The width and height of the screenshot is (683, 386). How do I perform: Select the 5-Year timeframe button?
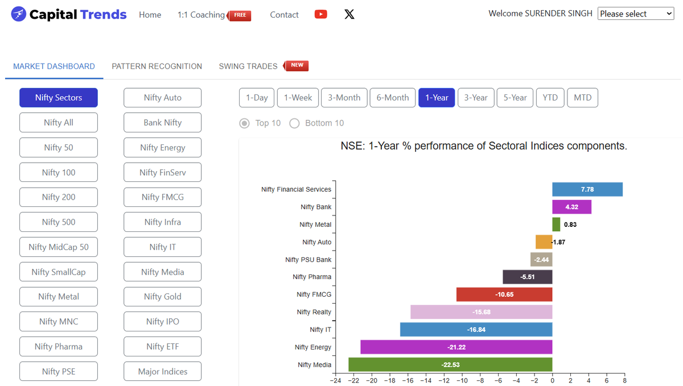click(x=515, y=98)
